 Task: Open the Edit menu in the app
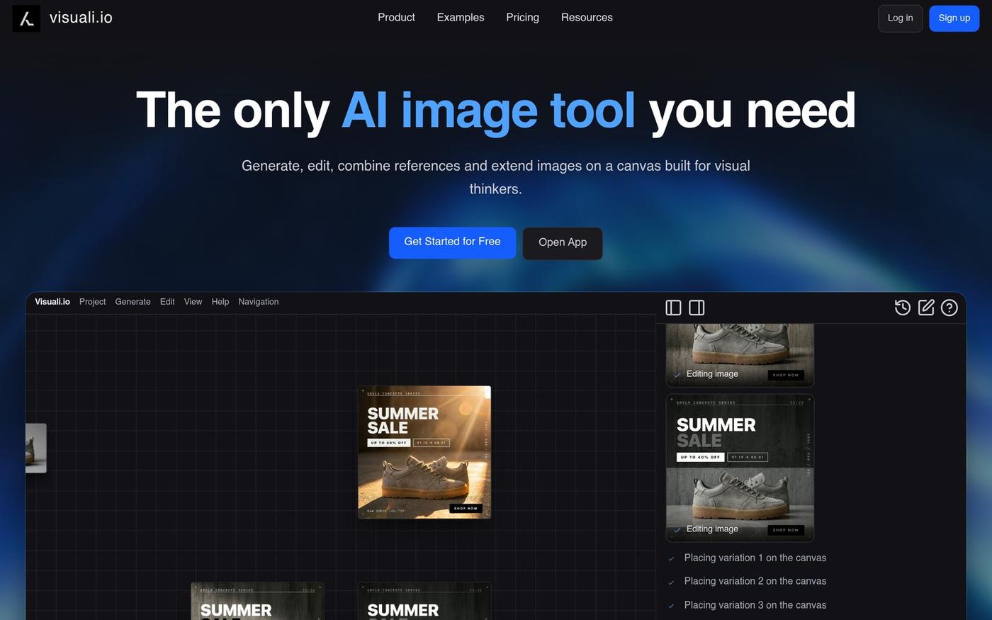tap(167, 302)
